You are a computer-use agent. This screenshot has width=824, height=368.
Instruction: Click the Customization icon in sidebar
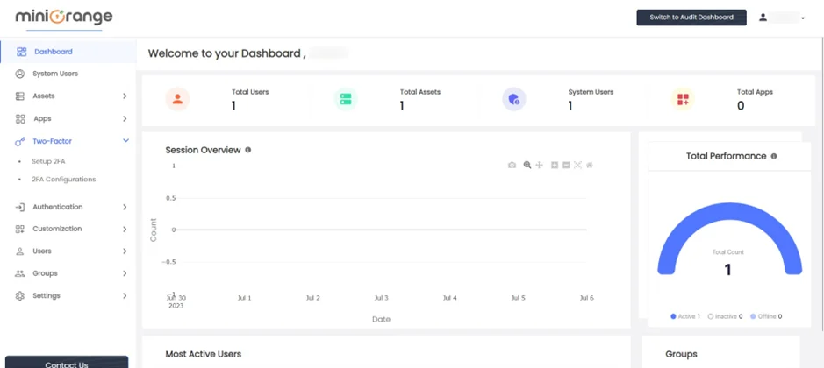pos(20,229)
